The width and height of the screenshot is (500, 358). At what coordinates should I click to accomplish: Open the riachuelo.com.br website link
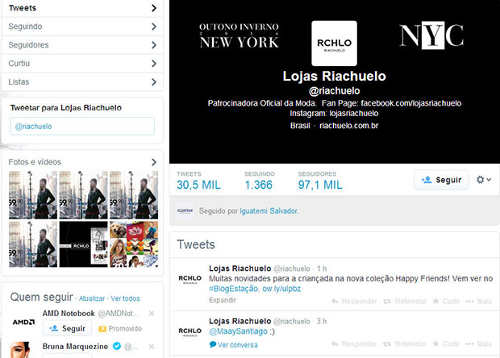(349, 126)
